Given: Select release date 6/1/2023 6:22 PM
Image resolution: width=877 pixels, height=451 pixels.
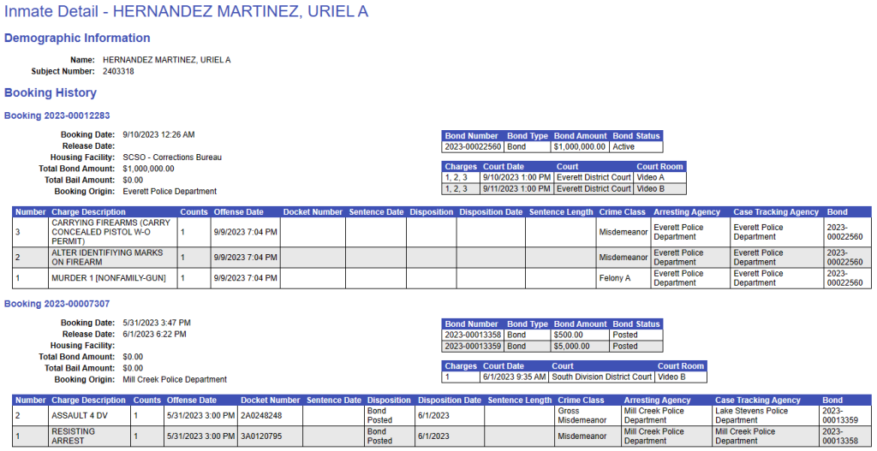Looking at the screenshot, I should (x=154, y=335).
